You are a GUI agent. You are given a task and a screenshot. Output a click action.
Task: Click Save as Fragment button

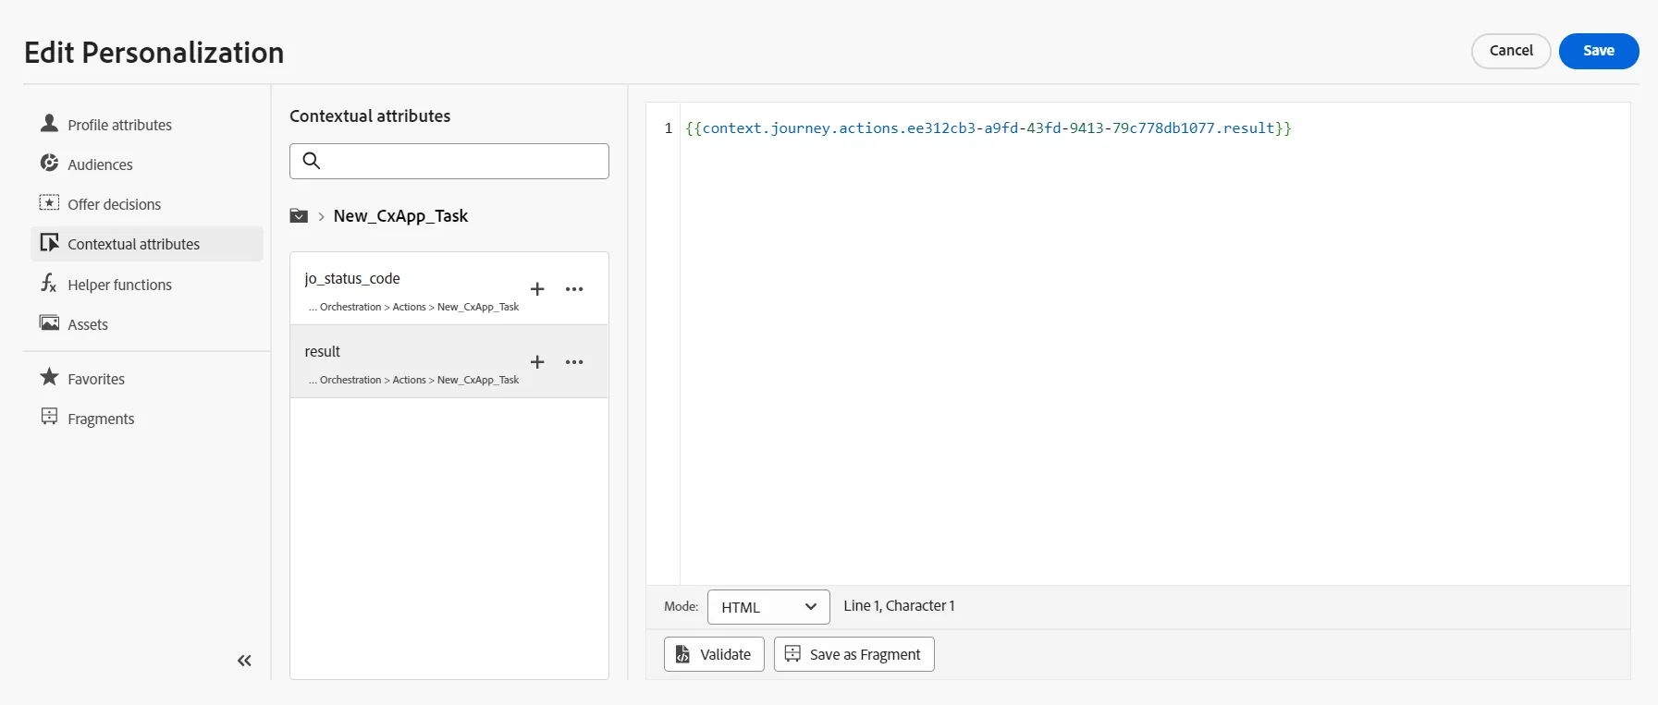pos(854,654)
